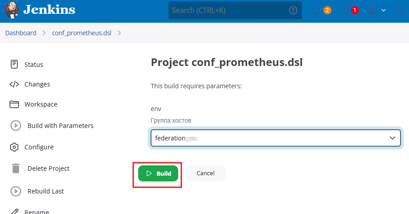This screenshot has height=214, width=409.
Task: Open the notifications bell icon
Action: pyautogui.click(x=317, y=10)
